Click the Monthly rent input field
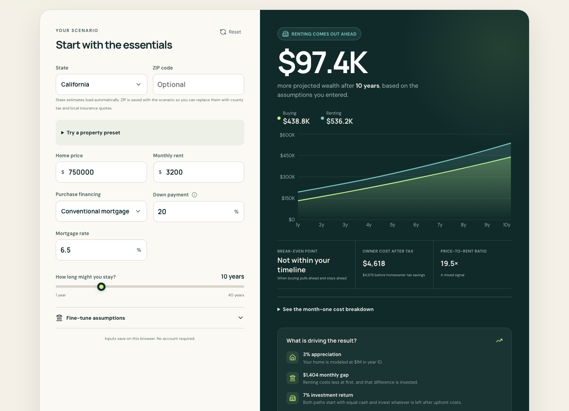 (x=199, y=172)
